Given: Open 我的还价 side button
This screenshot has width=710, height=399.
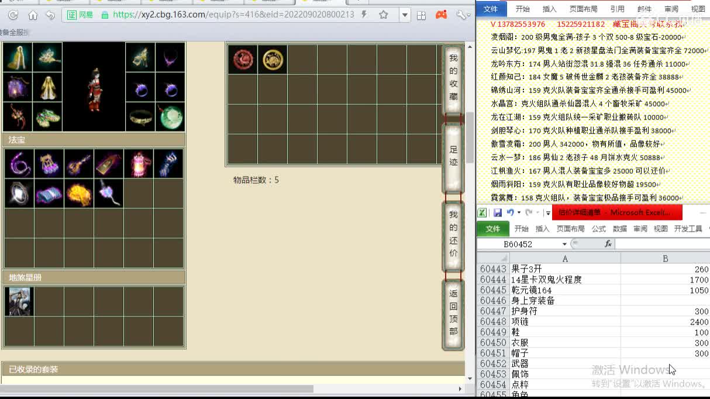Looking at the screenshot, I should point(453,236).
